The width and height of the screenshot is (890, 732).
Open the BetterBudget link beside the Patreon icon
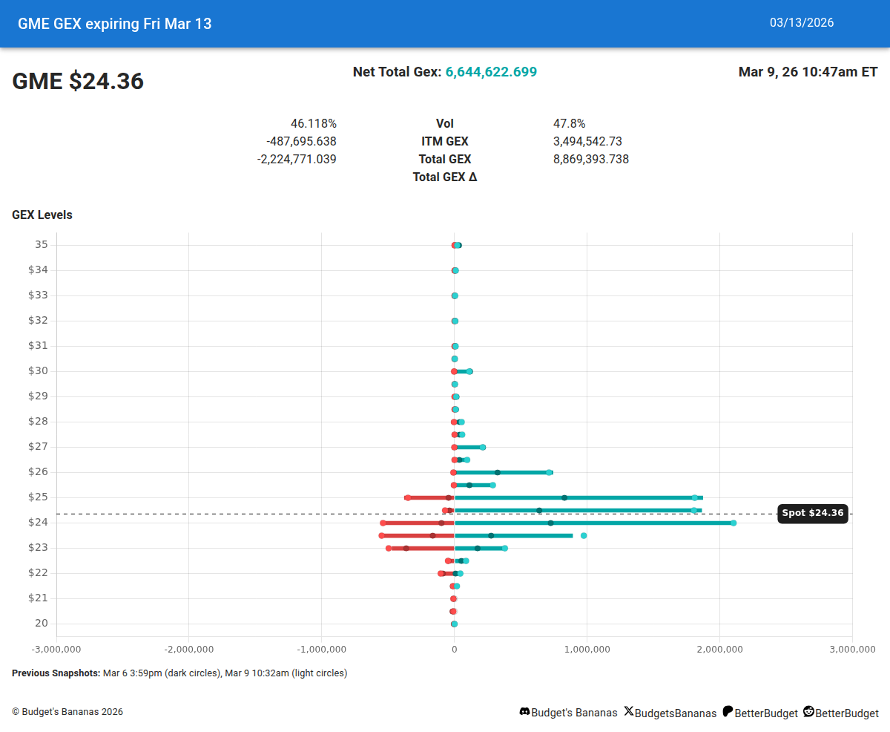[766, 713]
